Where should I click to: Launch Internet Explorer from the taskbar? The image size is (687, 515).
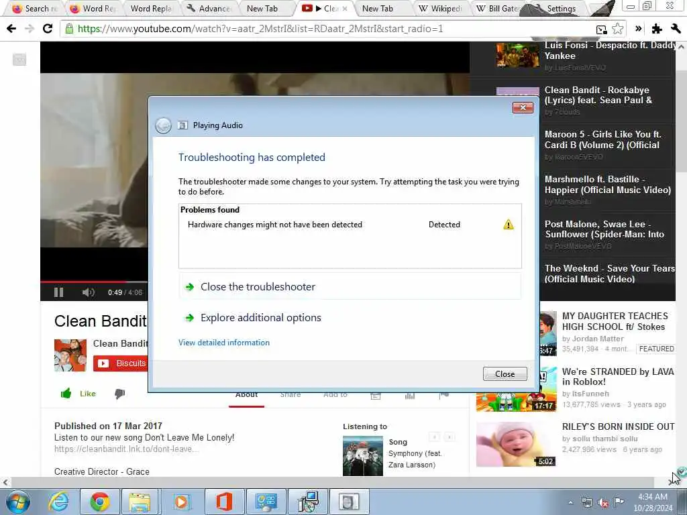(x=59, y=502)
